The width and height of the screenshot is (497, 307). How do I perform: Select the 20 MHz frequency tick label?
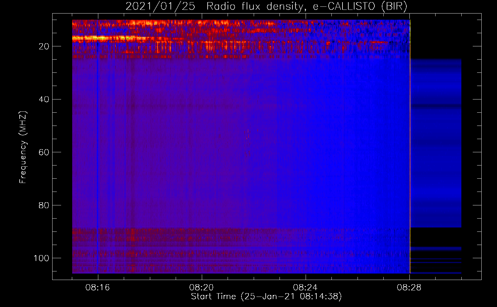tap(44, 46)
